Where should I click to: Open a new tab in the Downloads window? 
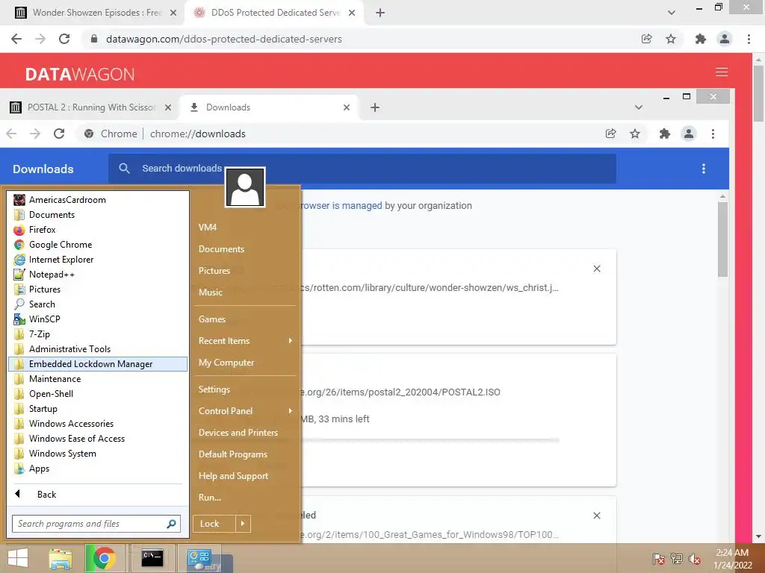pyautogui.click(x=375, y=107)
